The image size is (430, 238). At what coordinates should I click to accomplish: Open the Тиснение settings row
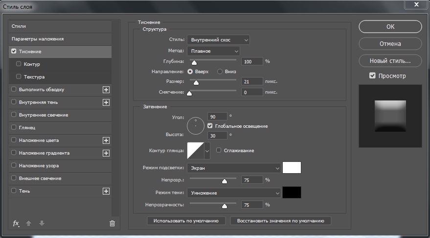[x=60, y=51]
